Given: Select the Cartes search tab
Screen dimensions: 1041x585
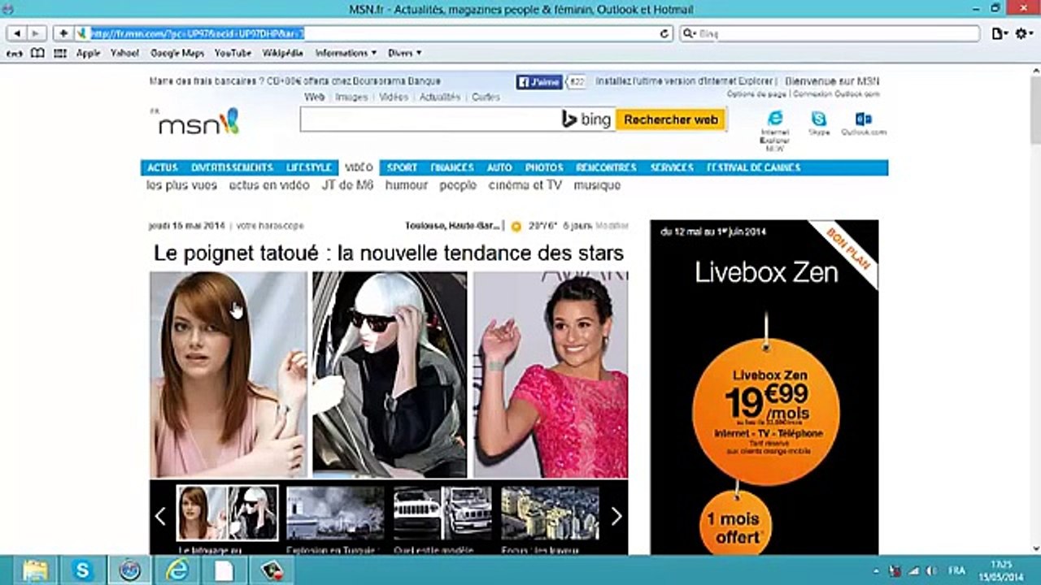Looking at the screenshot, I should [x=486, y=97].
